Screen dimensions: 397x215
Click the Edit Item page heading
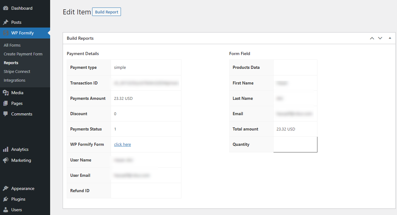tap(77, 12)
